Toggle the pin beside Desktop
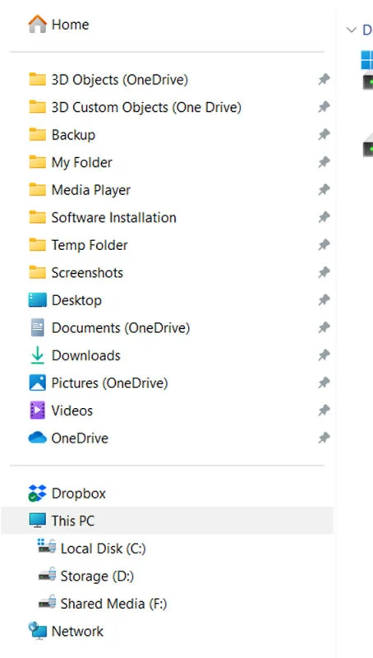373x658 pixels. coord(324,300)
